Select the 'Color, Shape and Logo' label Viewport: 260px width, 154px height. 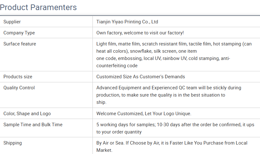pos(27,114)
